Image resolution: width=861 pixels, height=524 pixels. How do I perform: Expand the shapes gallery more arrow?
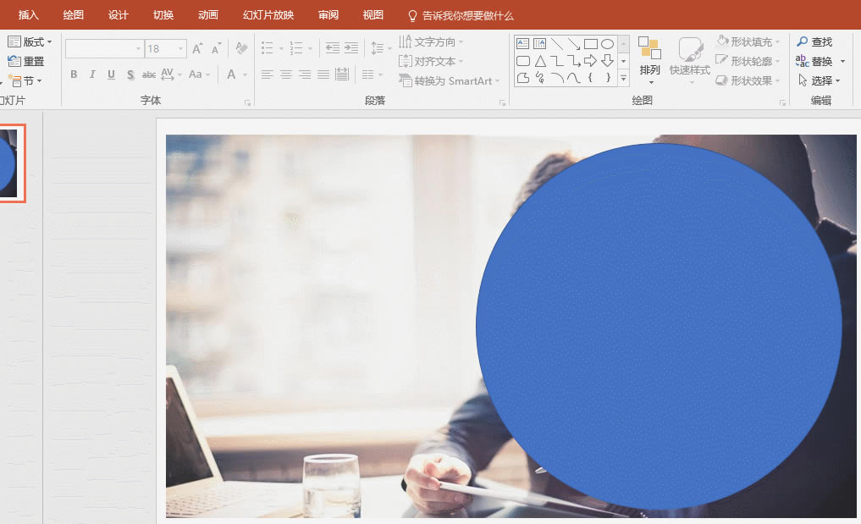click(x=623, y=79)
